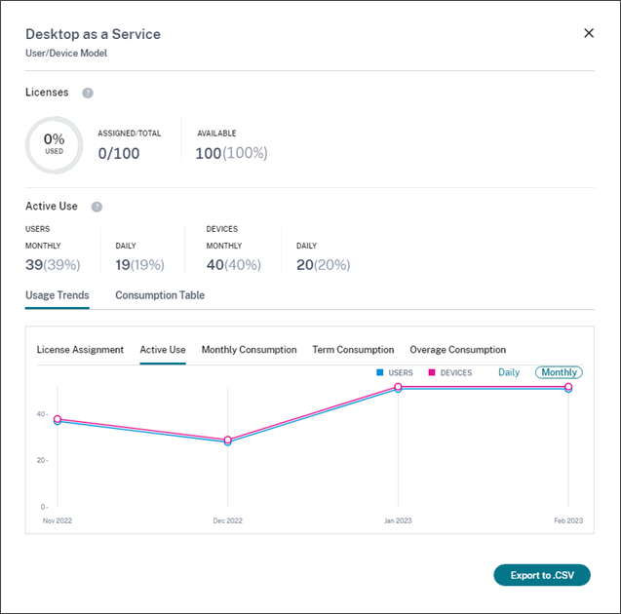Click the help icon beside Active Use
This screenshot has height=614, width=621.
click(x=97, y=207)
